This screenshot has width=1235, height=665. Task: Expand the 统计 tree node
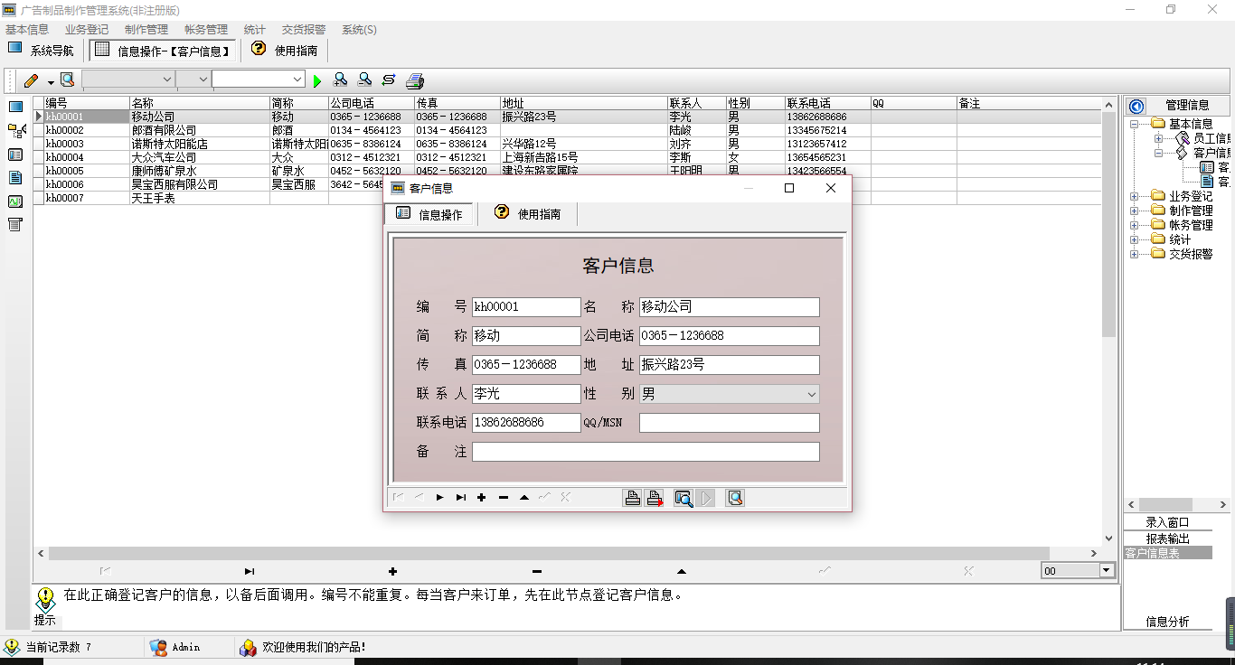1135,239
